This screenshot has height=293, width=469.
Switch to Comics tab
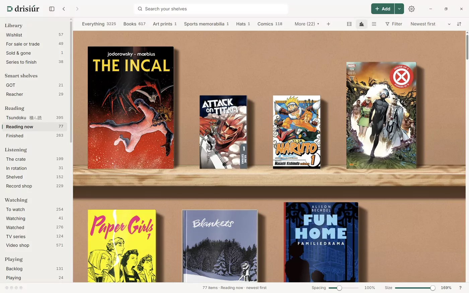click(x=270, y=24)
